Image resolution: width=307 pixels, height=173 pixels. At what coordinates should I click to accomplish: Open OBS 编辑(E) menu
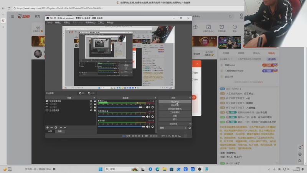[58, 23]
